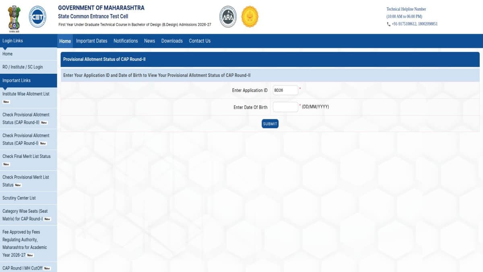483x272 pixels.
Task: Click the New badge beside CAP Round I MH CutOff
Action: 47,268
